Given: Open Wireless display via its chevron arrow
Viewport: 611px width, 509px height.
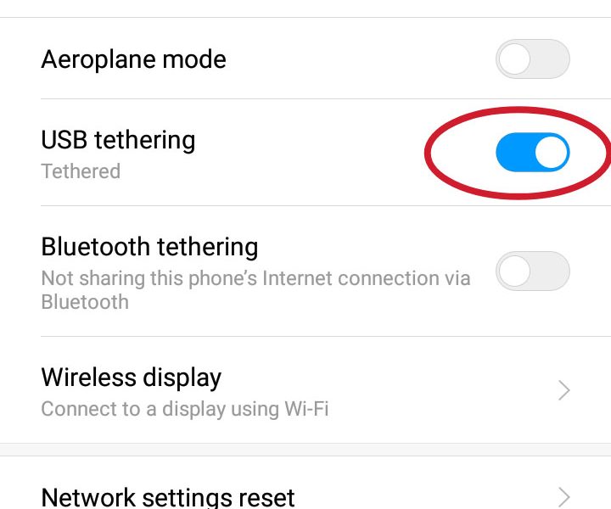Looking at the screenshot, I should click(x=563, y=390).
